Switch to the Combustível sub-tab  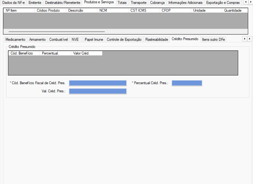pyautogui.click(x=58, y=39)
